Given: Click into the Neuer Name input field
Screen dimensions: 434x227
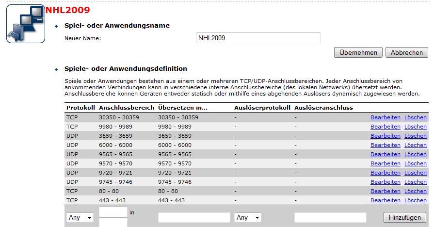Looking at the screenshot, I should point(258,38).
